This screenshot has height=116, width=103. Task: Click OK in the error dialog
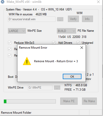pyautogui.click(x=72, y=77)
